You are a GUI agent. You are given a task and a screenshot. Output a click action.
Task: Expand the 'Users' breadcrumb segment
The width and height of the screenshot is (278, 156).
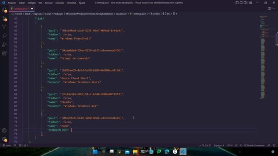[x=19, y=13]
